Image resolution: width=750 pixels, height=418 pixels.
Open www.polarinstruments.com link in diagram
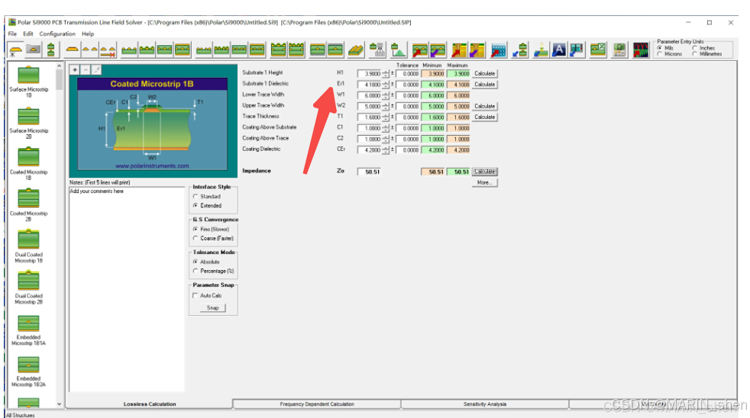point(152,166)
